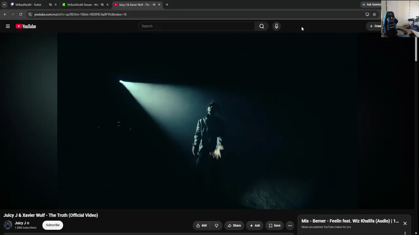Click the YouTube search magnifier button
This screenshot has height=235, width=419.
262,26
